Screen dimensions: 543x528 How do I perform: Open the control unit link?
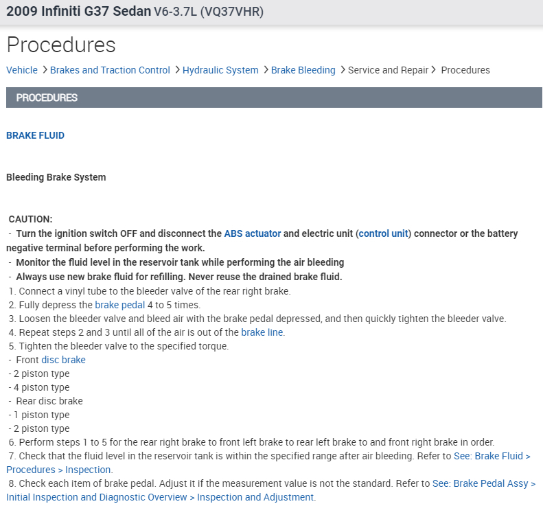pyautogui.click(x=383, y=233)
